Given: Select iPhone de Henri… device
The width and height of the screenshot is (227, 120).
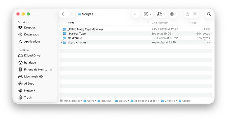Looking at the screenshot, I should click(x=33, y=70).
